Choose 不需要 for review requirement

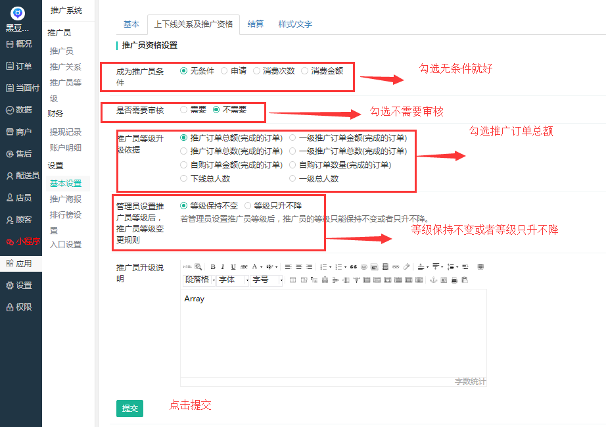pyautogui.click(x=216, y=110)
